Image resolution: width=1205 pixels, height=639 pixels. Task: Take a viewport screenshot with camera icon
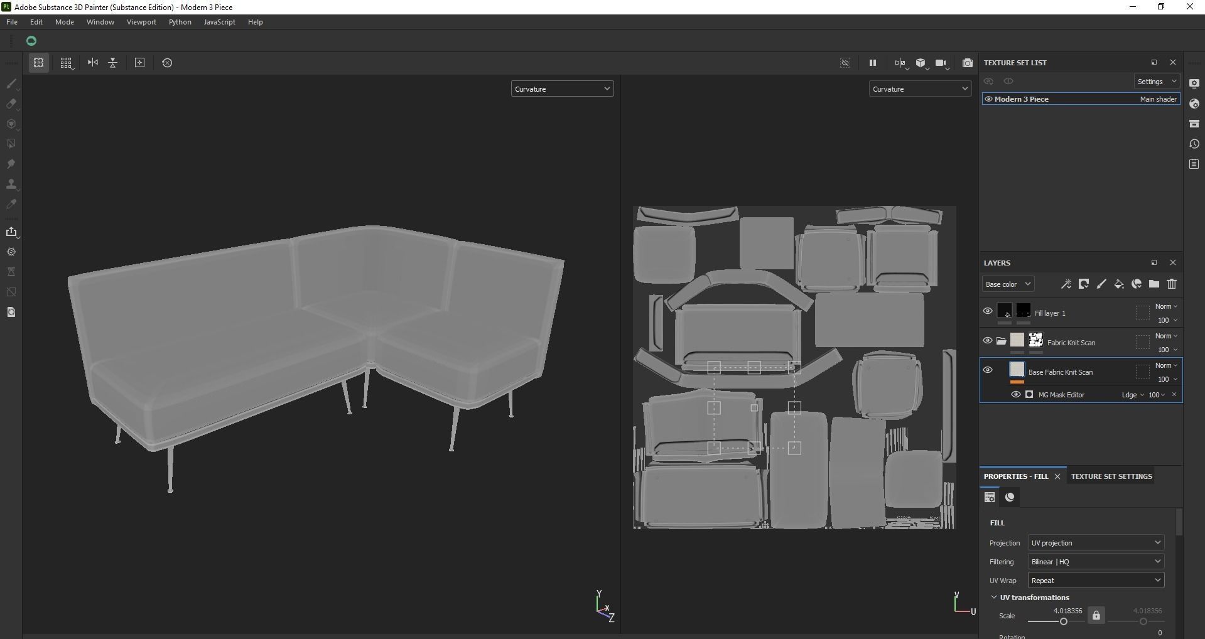point(968,63)
